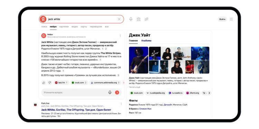This screenshot has height=129, width=259.
Task: Select the Главное tab in knowledge panel
Action: (x=133, y=41)
